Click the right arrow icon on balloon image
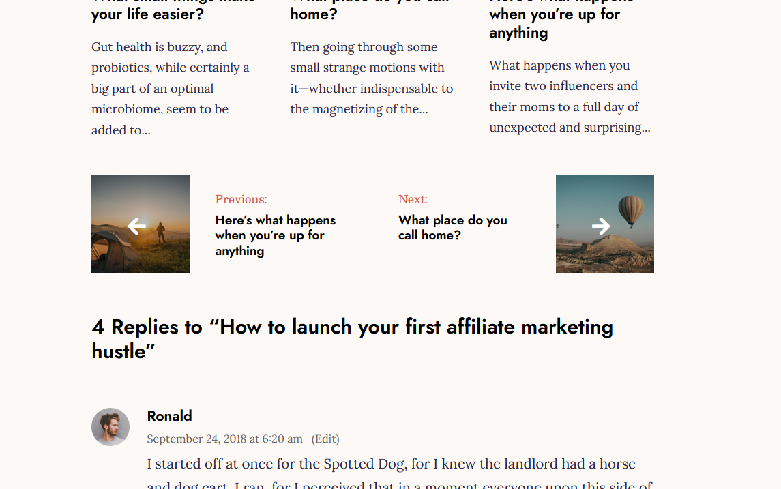The width and height of the screenshot is (781, 489). point(601,226)
